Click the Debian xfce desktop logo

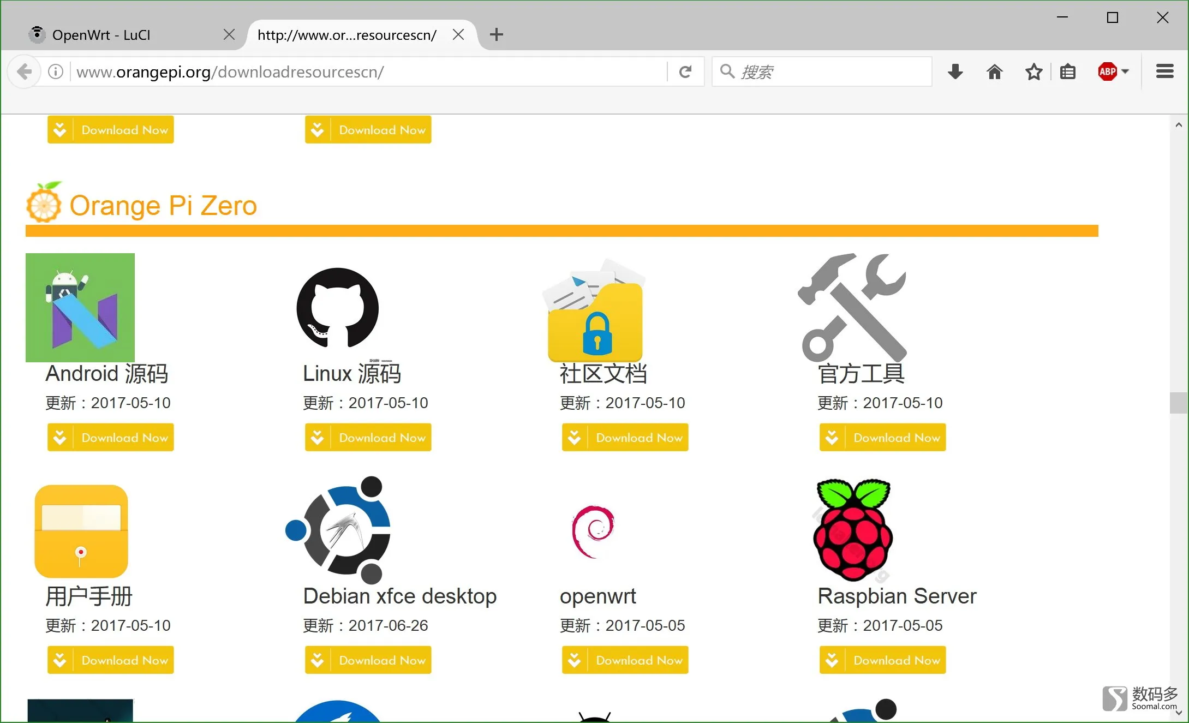338,530
